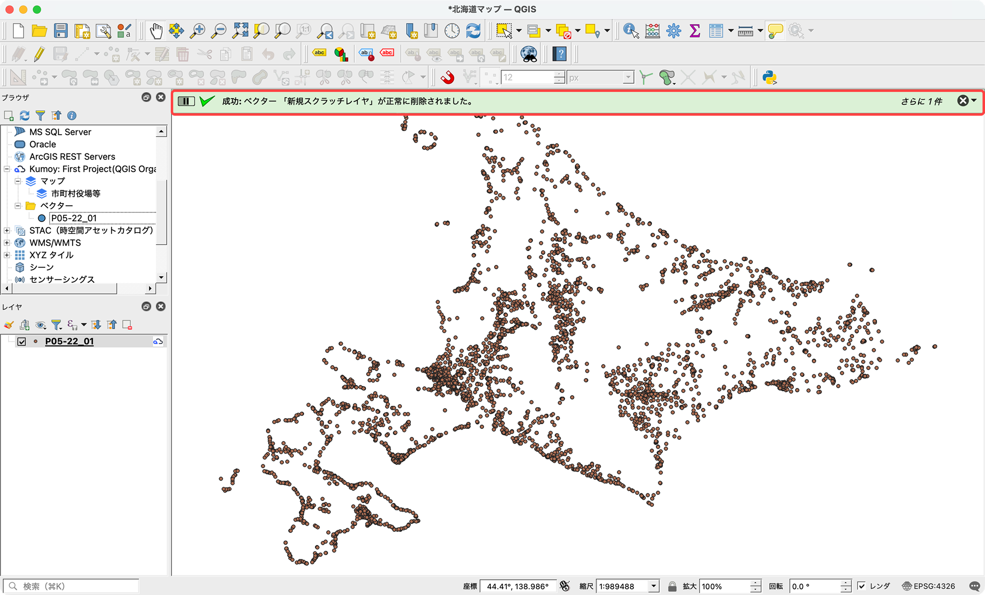Image resolution: width=985 pixels, height=595 pixels.
Task: Toggle visibility of P05-22_01 layer
Action: pos(22,341)
